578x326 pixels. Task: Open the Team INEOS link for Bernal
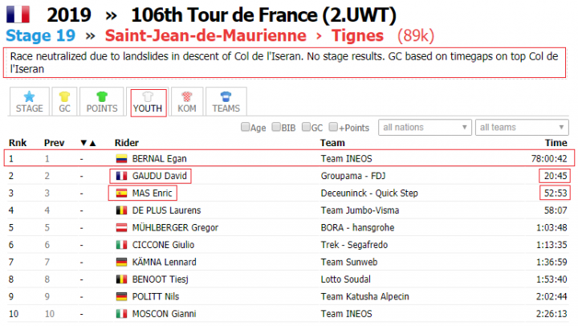coord(347,159)
